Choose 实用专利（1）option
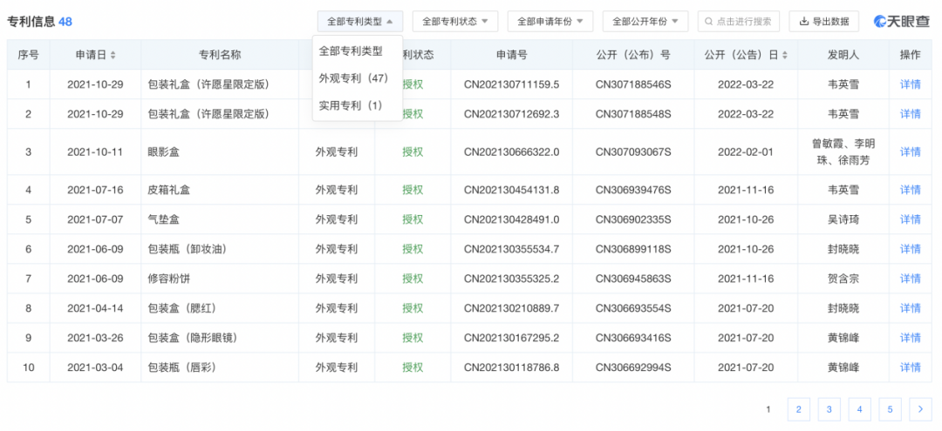The height and width of the screenshot is (431, 942). point(351,105)
